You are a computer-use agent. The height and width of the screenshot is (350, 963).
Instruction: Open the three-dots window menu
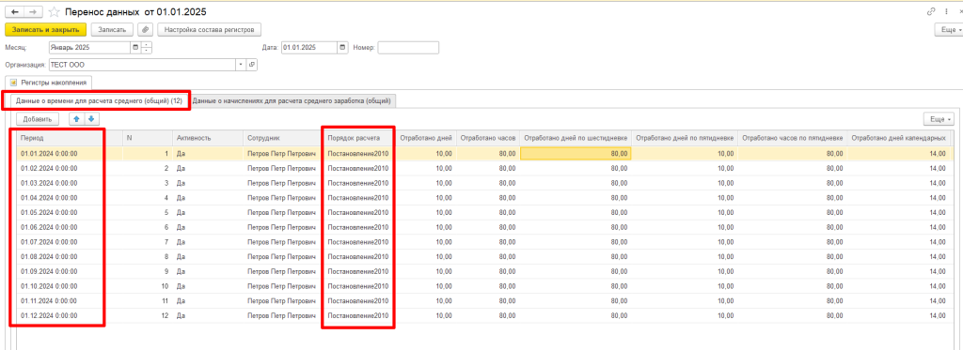(946, 11)
